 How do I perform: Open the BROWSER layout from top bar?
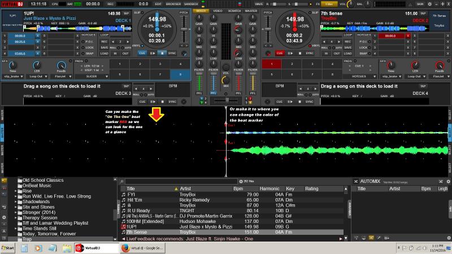[173, 4]
